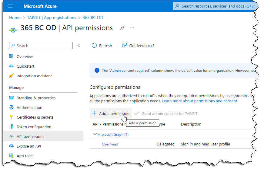This screenshot has width=261, height=172.
Task: Focus the global search resources box
Action: click(x=215, y=6)
